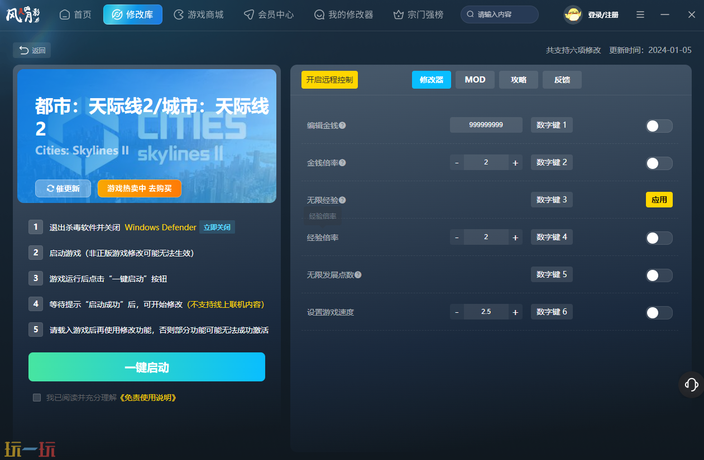Click the 更新时间 2024-01-05 text
Viewport: 704px width, 460px height.
650,50
